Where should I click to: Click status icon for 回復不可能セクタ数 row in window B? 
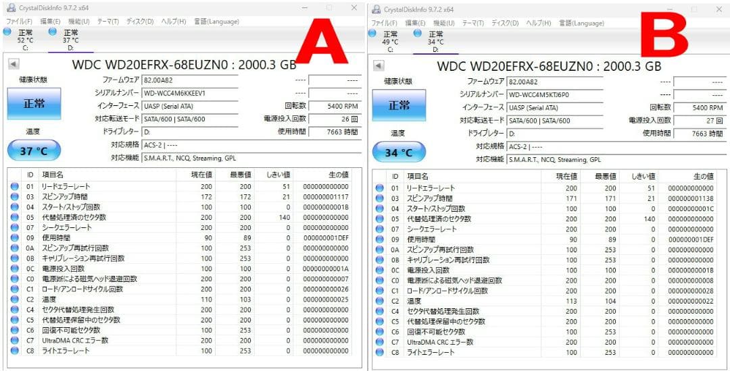click(x=379, y=331)
